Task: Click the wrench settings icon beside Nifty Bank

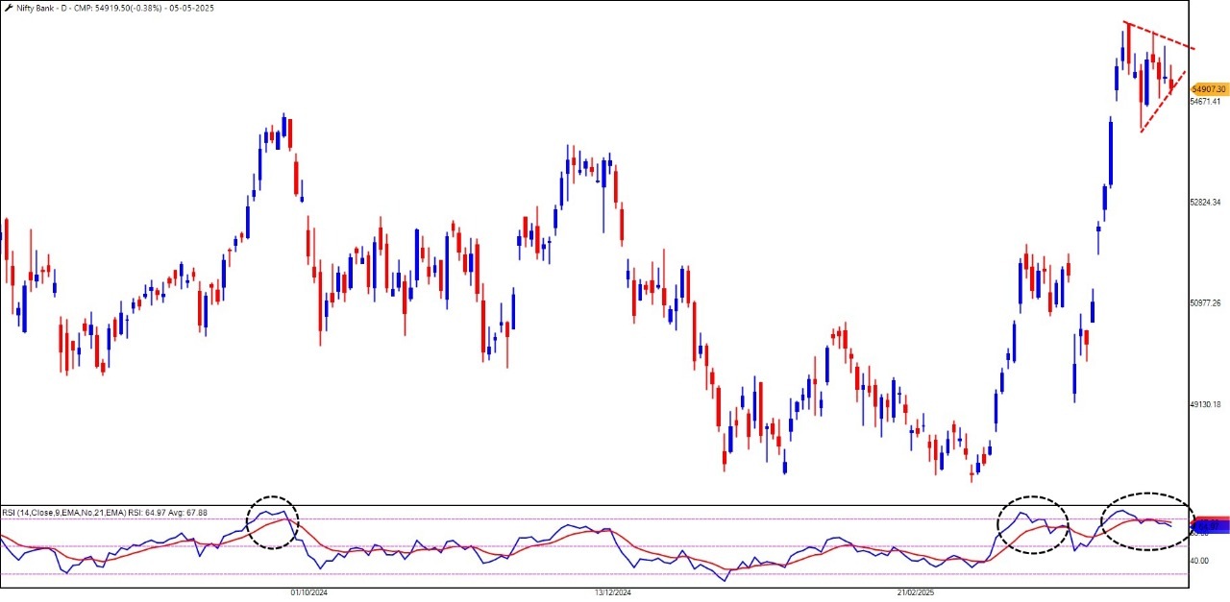Action: tap(7, 7)
